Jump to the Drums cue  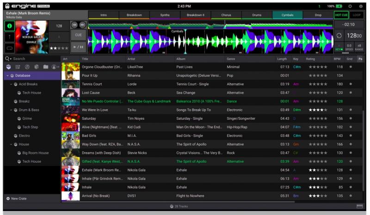click(x=257, y=15)
